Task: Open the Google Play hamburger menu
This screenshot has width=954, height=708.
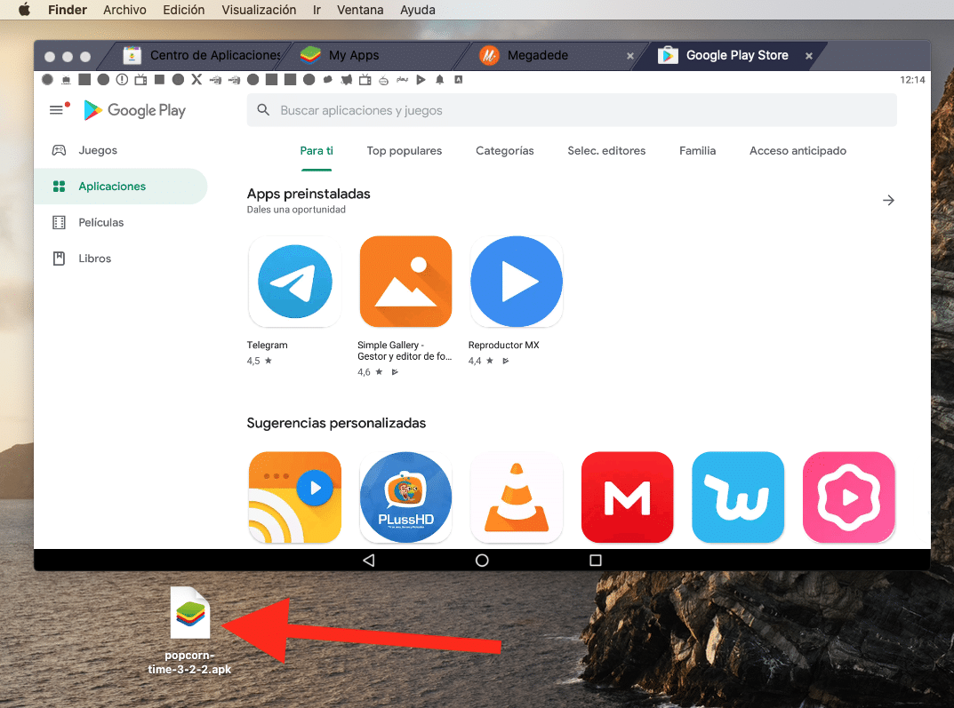Action: 57,110
